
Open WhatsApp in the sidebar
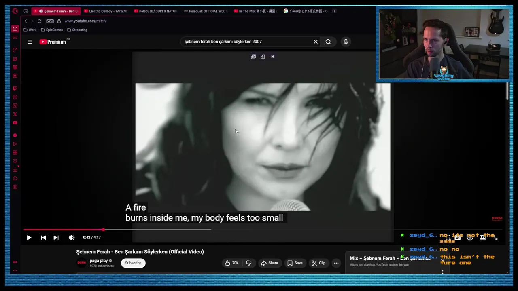tap(15, 105)
